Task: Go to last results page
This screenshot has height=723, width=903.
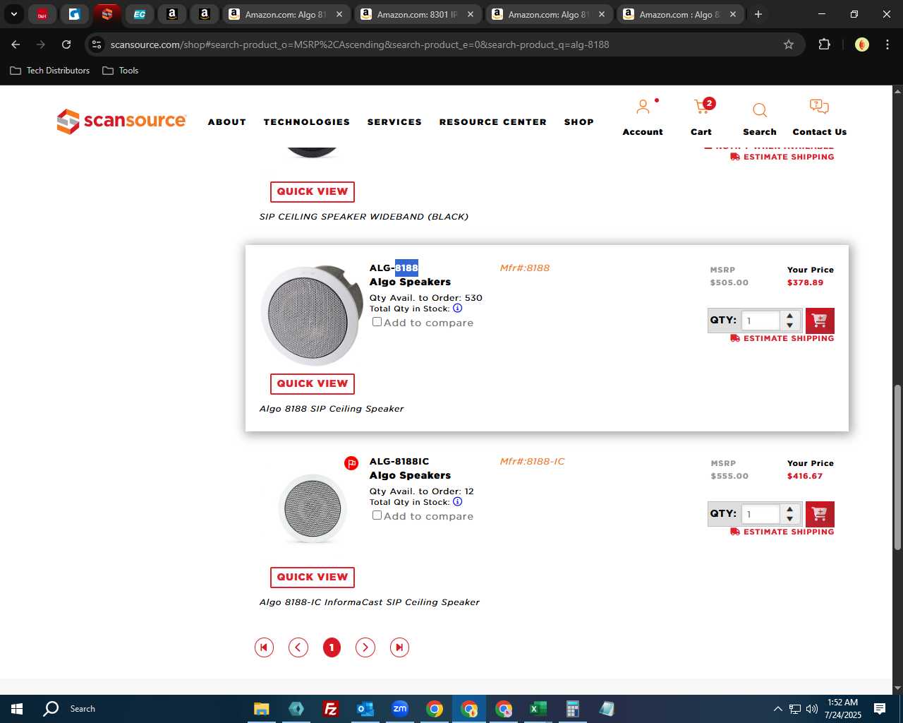Action: coord(399,647)
